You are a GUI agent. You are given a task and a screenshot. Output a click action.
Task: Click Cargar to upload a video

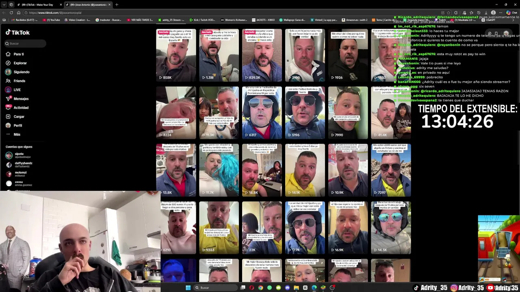[15, 116]
